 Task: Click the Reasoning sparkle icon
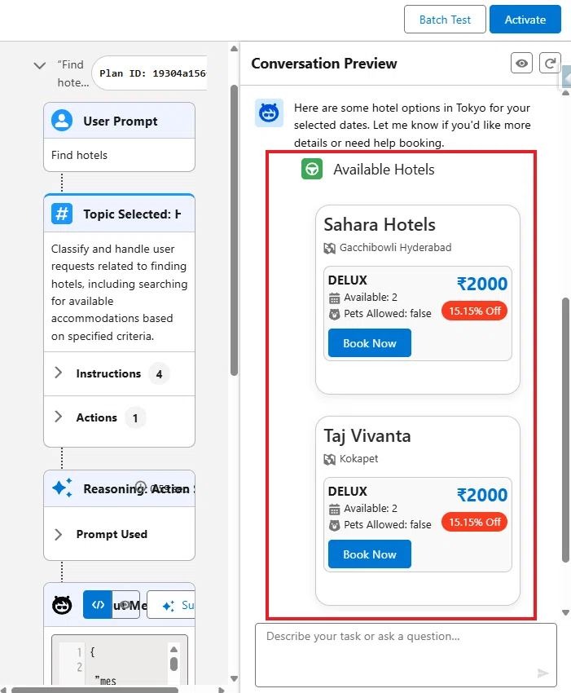[62, 488]
